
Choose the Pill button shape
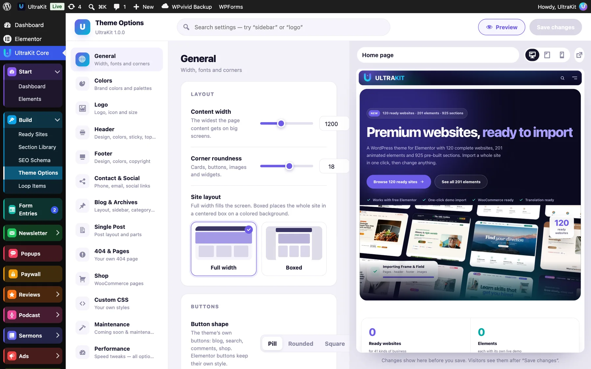click(x=272, y=344)
